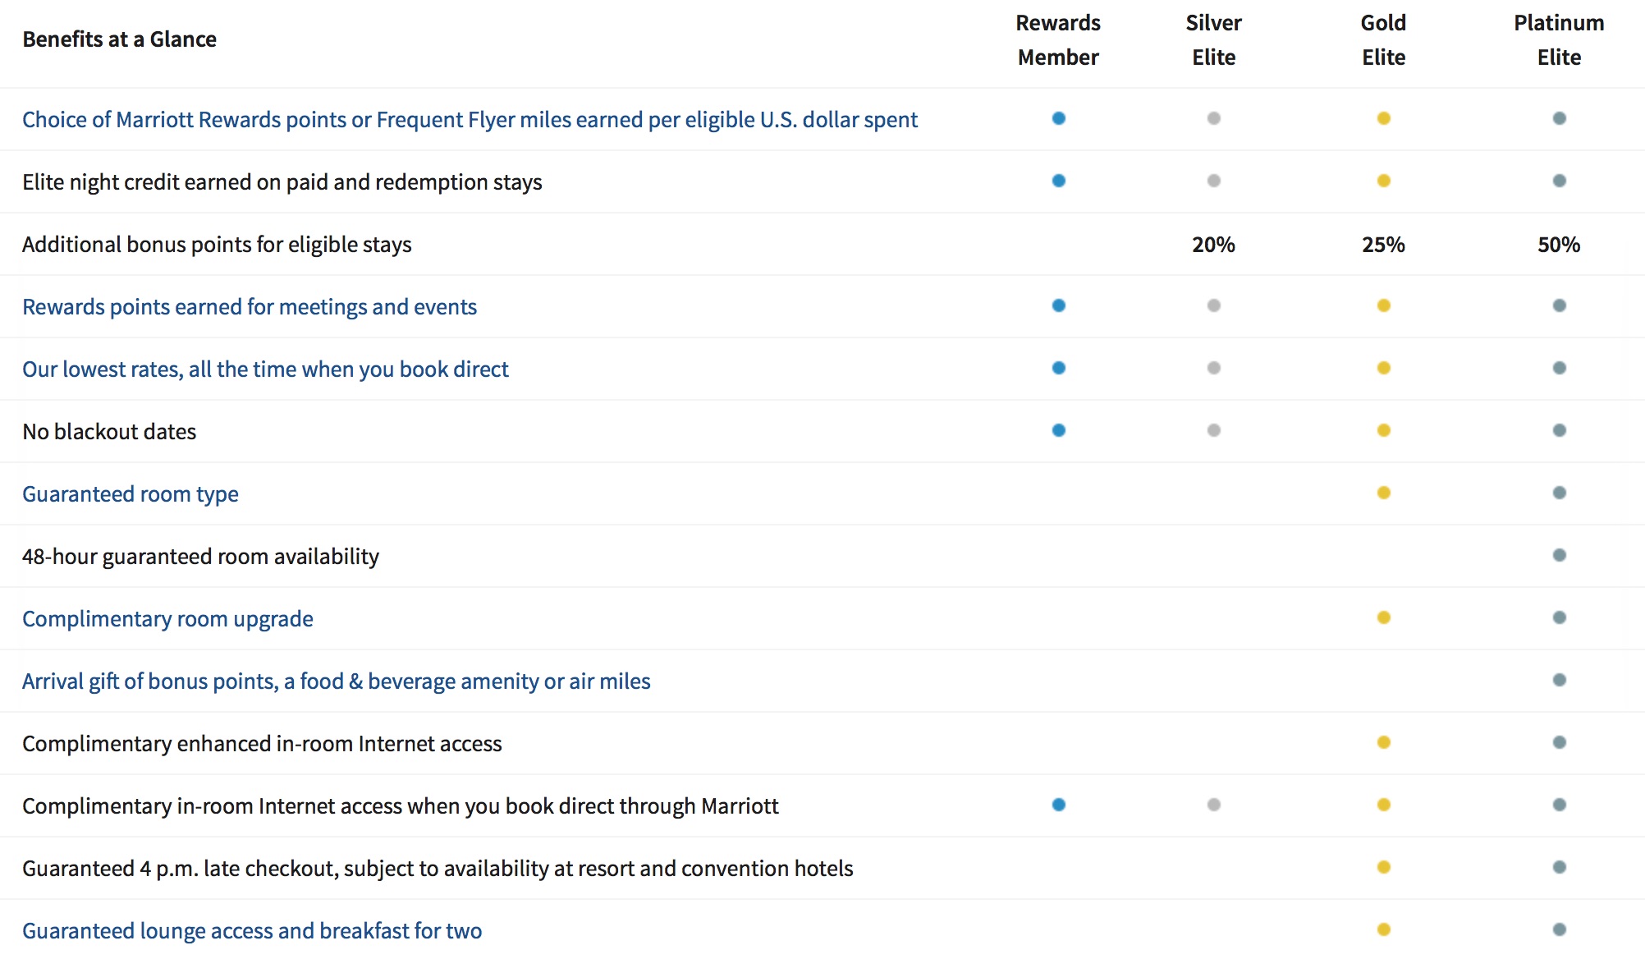Viewport: 1645px width, 959px height.
Task: Click silver dot in No blackout dates row
Action: pyautogui.click(x=1214, y=430)
